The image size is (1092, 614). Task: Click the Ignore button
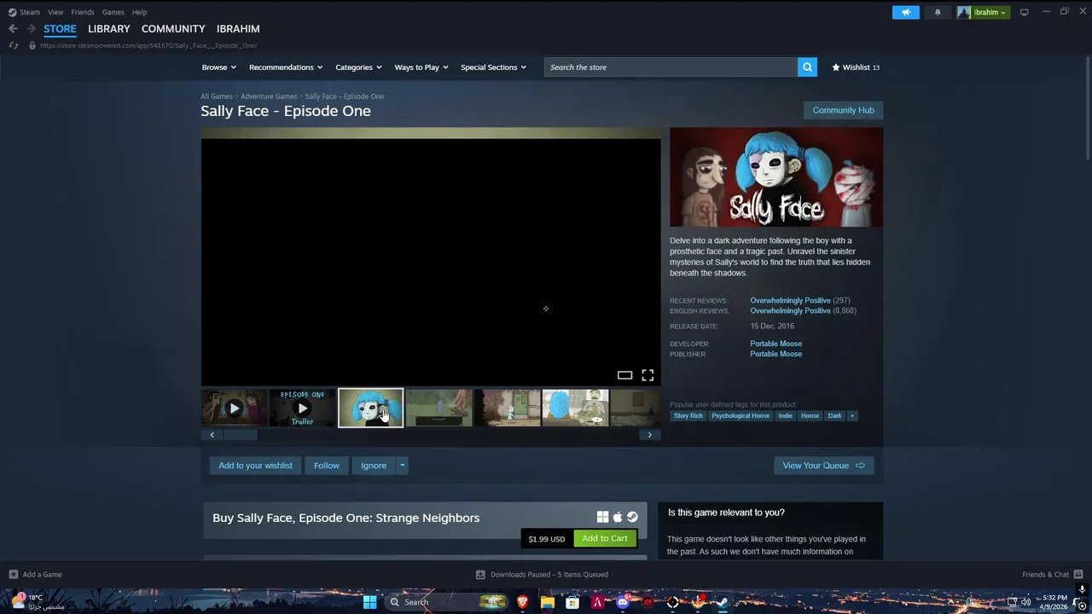[374, 466]
